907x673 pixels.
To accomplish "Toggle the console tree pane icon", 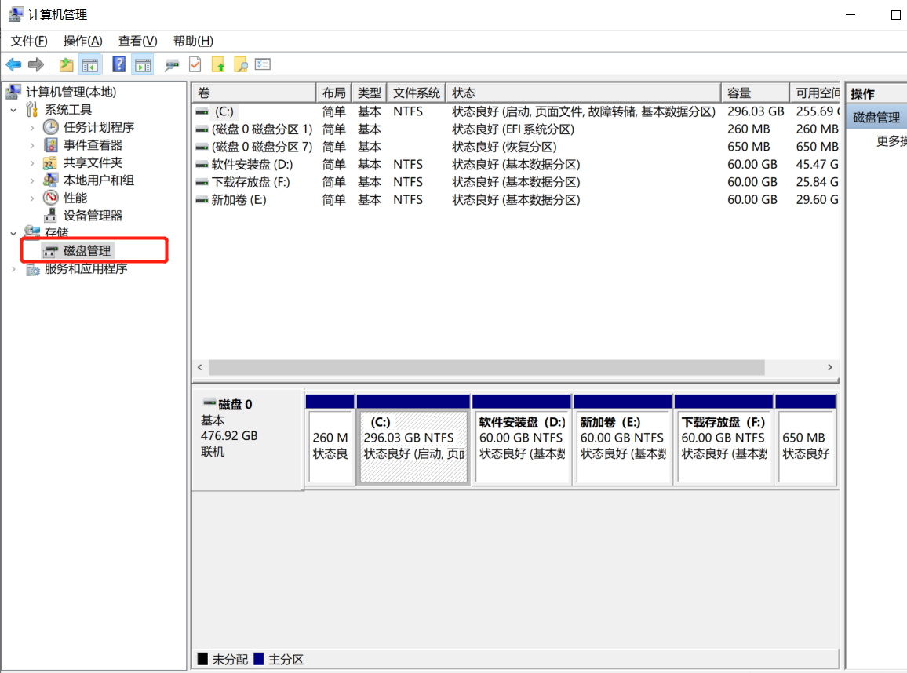I will (x=89, y=65).
